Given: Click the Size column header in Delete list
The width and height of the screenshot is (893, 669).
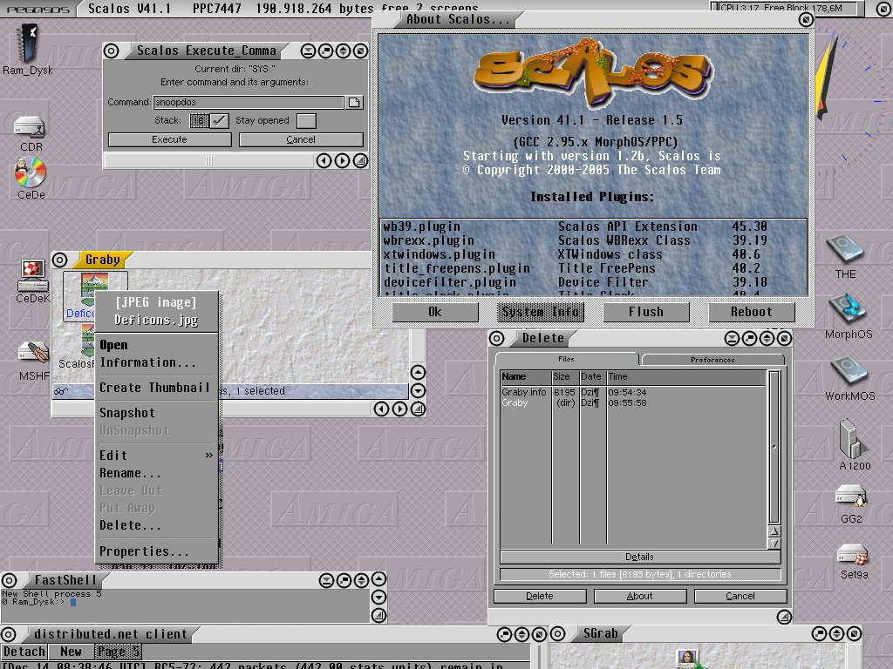Looking at the screenshot, I should click(565, 376).
